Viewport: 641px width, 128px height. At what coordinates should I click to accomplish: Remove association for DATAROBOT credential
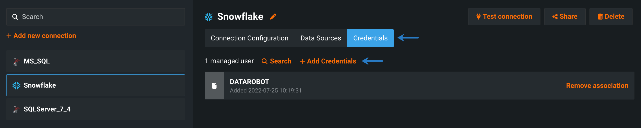597,86
